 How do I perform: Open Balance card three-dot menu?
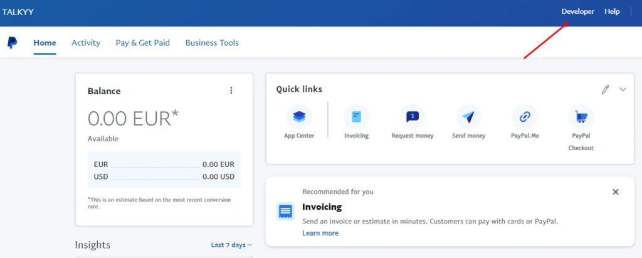(231, 90)
